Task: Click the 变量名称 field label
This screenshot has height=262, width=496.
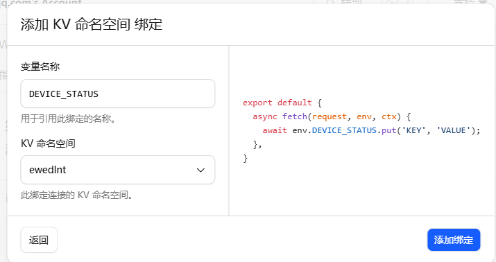Action: tap(40, 67)
